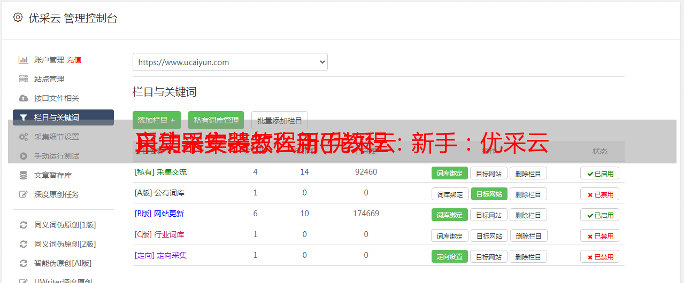Image resolution: width=684 pixels, height=283 pixels.
Task: Open the [C版] 行业词库 category
Action: [159, 234]
